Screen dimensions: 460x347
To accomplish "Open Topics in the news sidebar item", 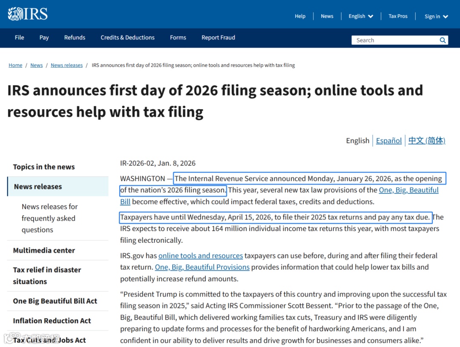I will pos(44,167).
